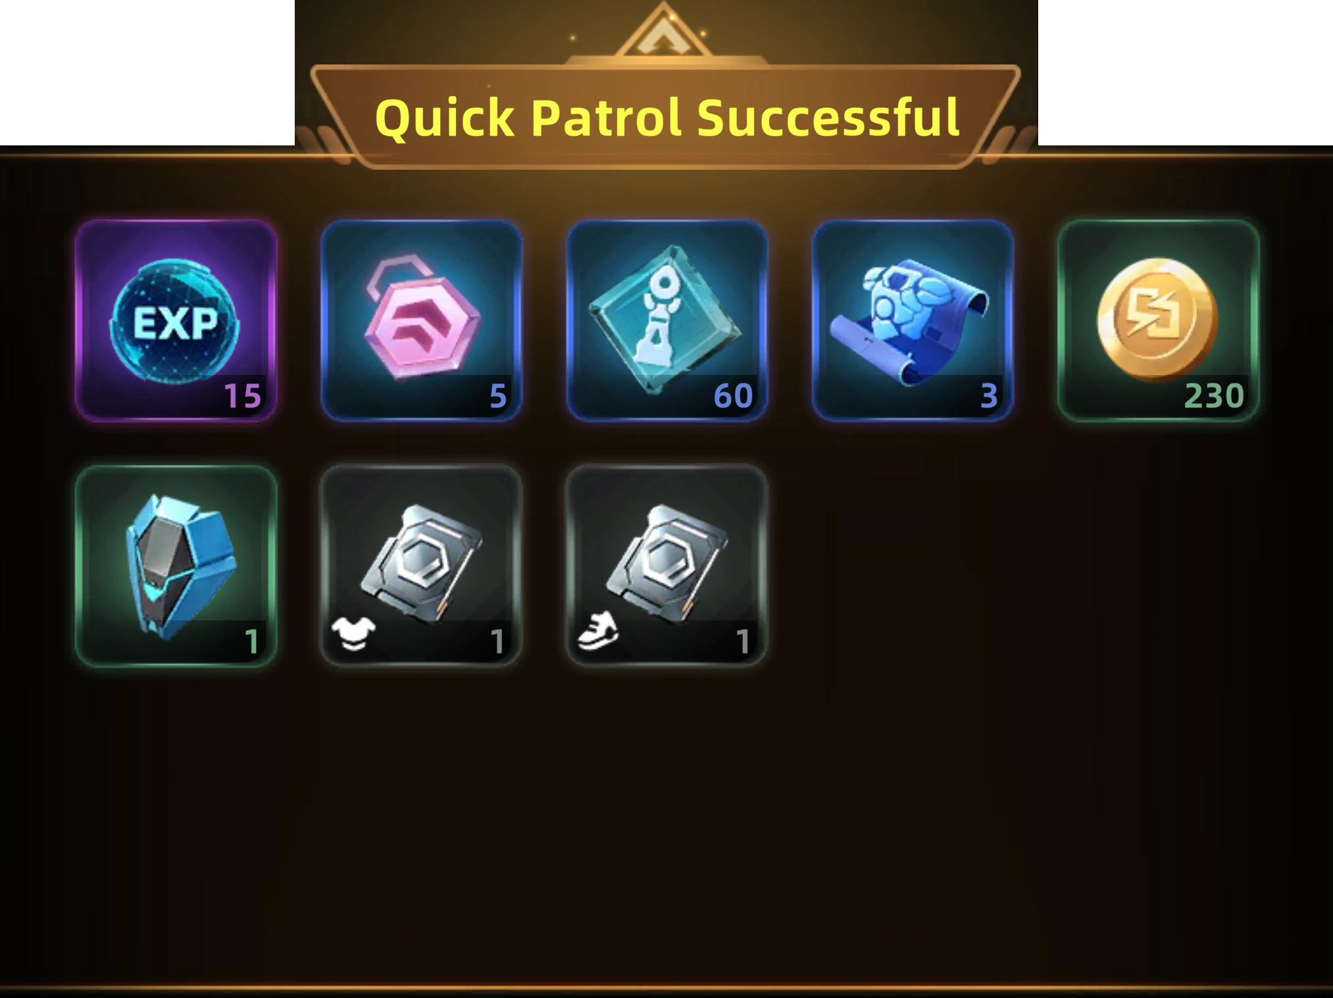
Task: Select the EXP orb reward
Action: [x=176, y=321]
